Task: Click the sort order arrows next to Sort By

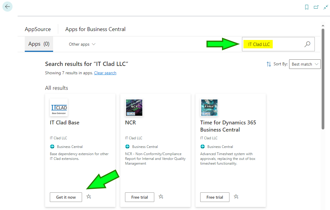Action: (268, 64)
